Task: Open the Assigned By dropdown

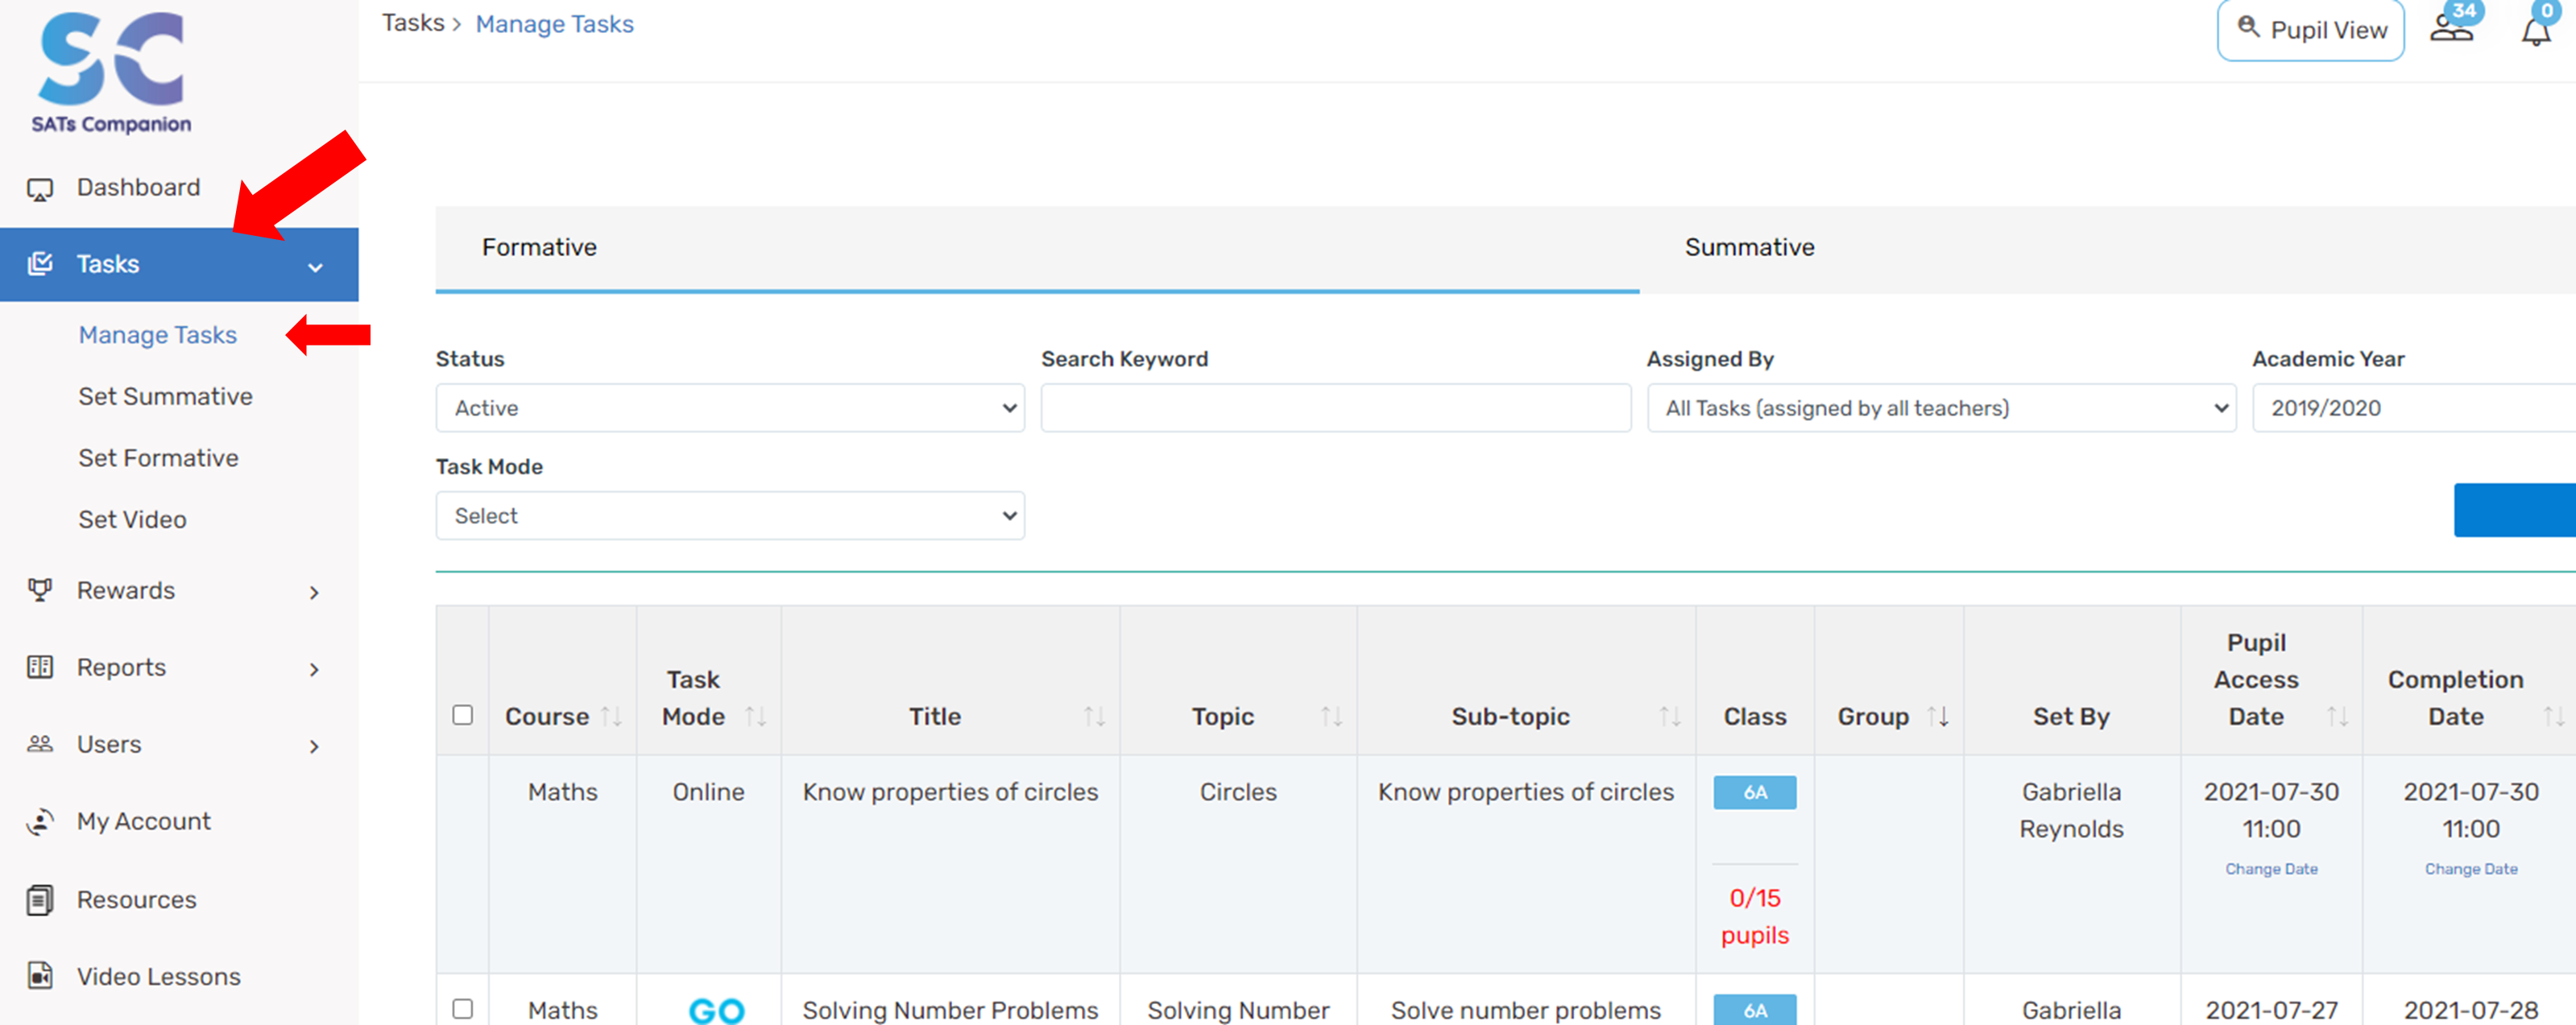Action: tap(1941, 408)
